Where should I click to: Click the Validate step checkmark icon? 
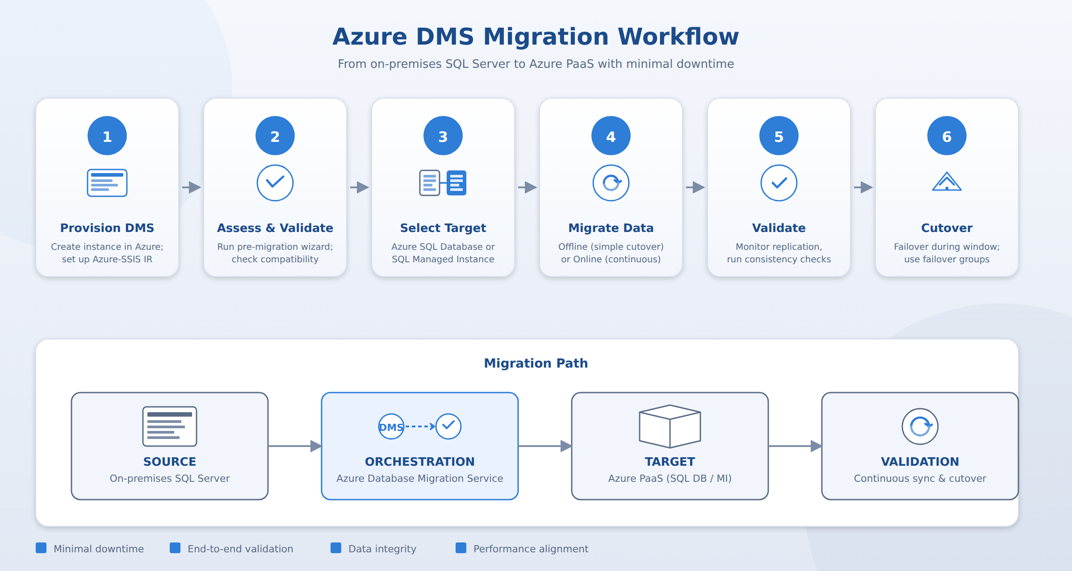(x=779, y=183)
